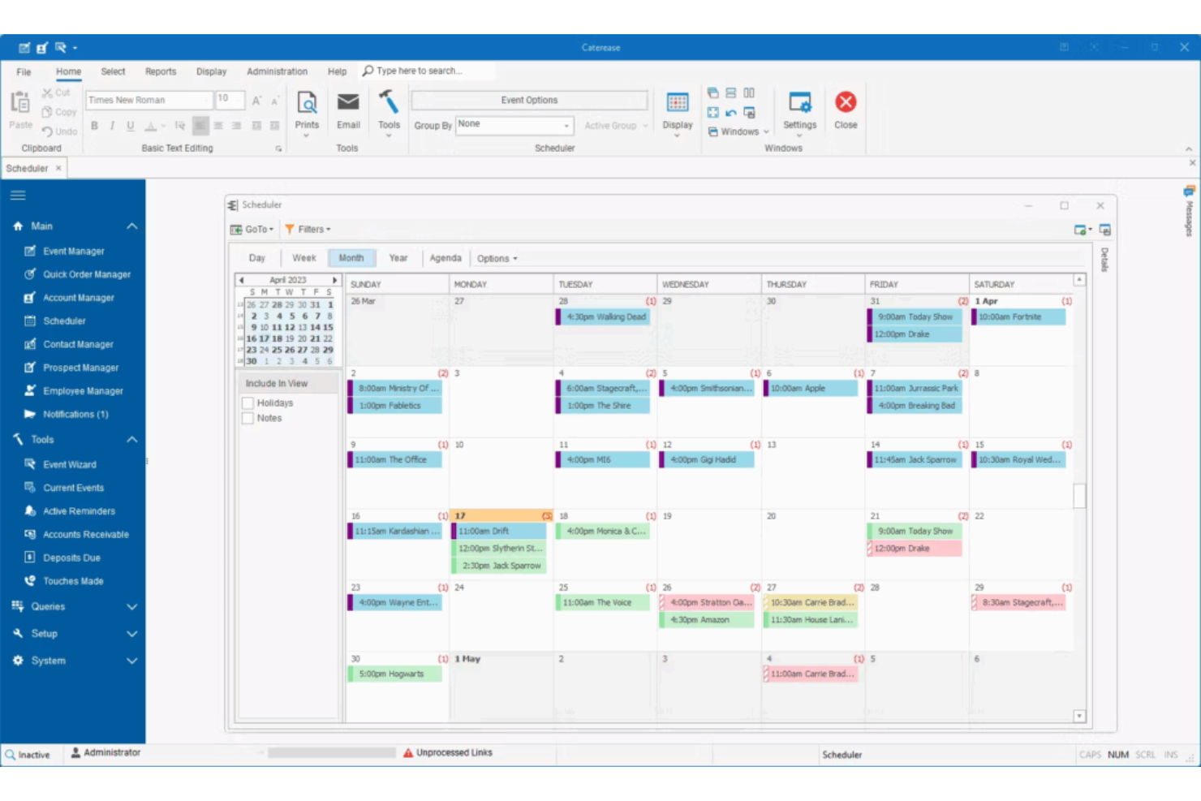Open the Messages side panel icon

click(1189, 192)
